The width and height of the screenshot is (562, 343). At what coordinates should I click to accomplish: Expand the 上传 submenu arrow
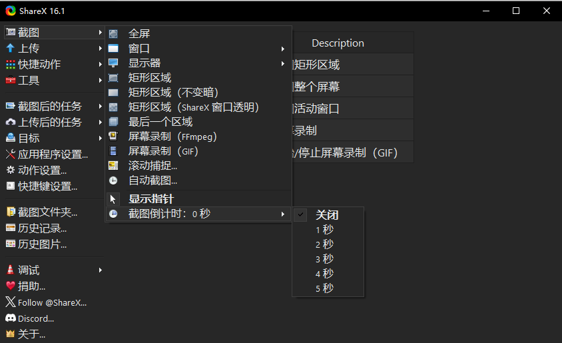coord(101,48)
